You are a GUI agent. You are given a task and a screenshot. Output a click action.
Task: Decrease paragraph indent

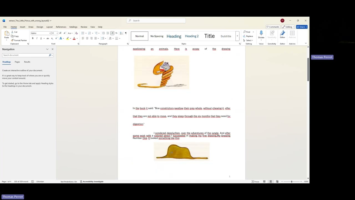[103, 33]
